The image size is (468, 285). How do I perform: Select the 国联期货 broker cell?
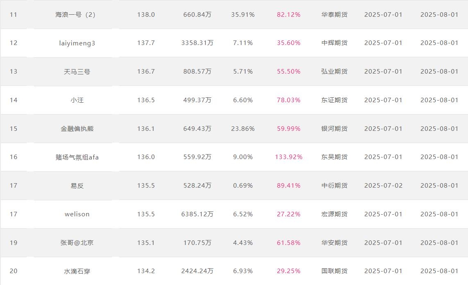point(334,271)
